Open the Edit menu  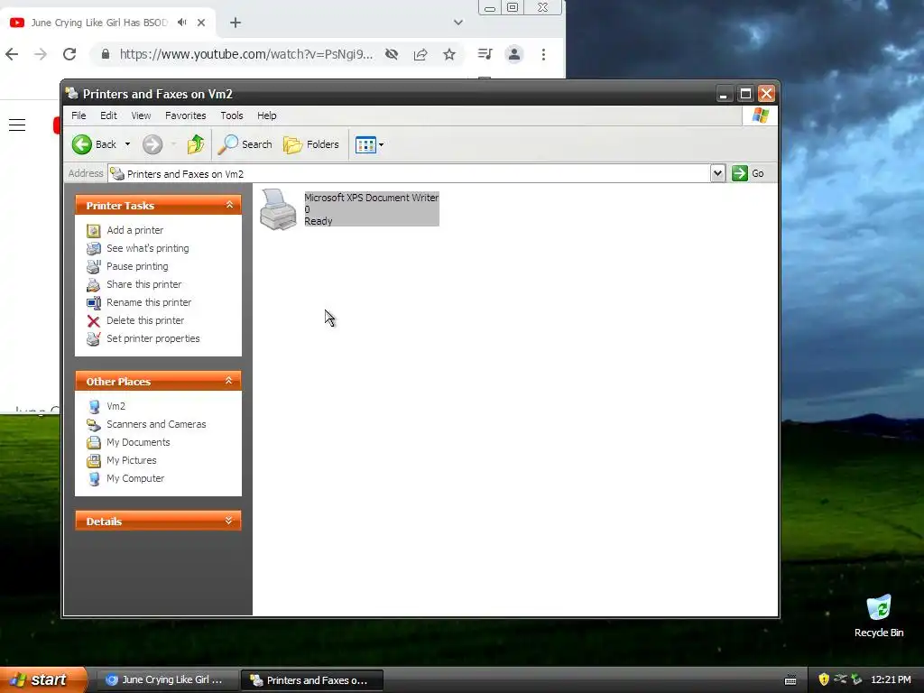pyautogui.click(x=108, y=115)
